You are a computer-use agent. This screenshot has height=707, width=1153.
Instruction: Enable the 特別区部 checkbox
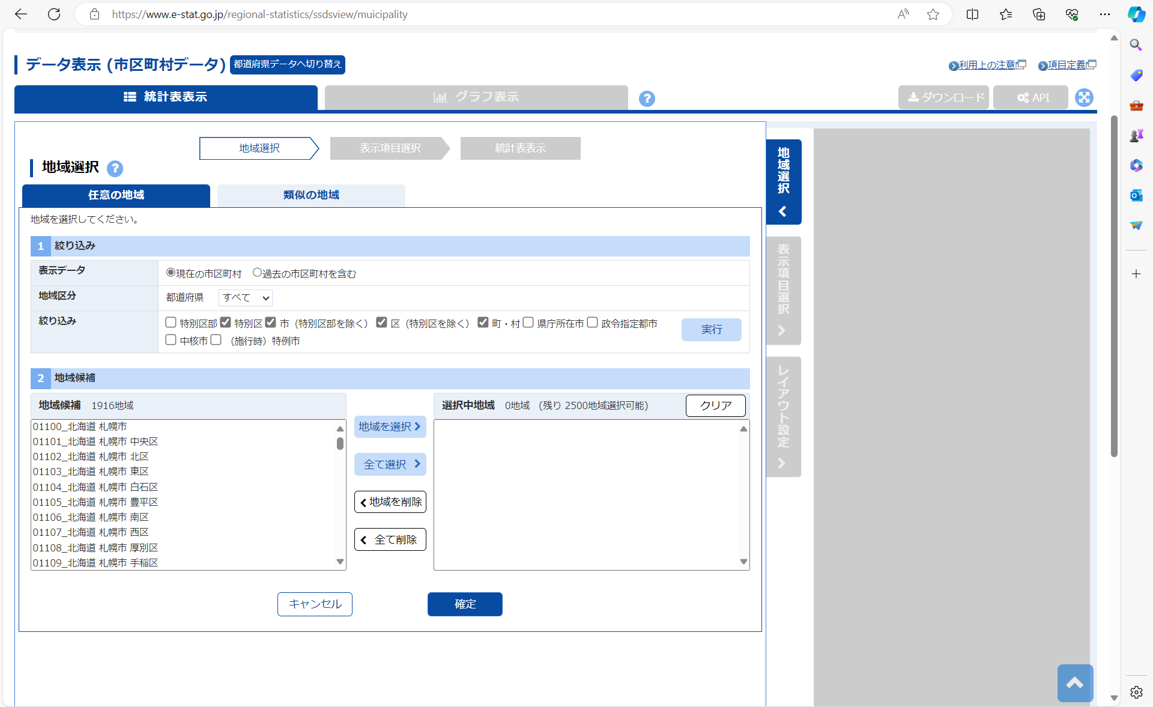[171, 323]
